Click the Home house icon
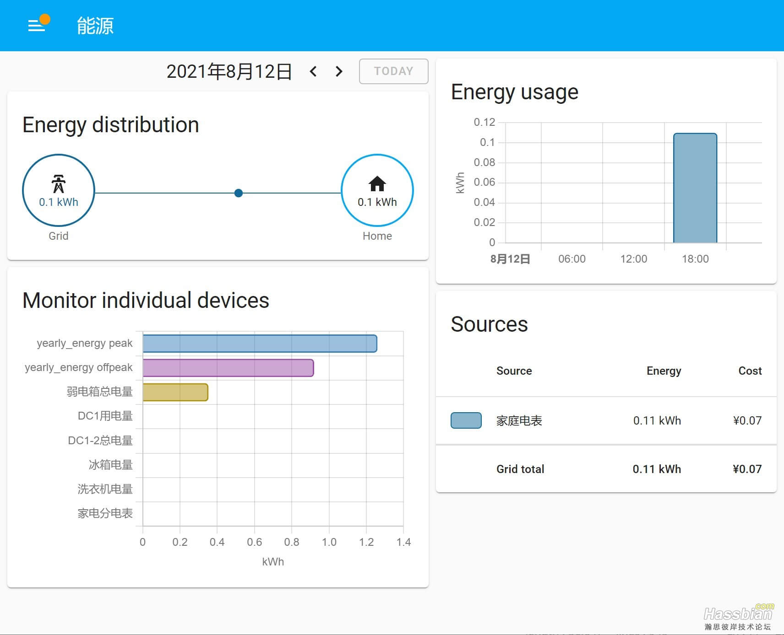This screenshot has height=635, width=784. [377, 183]
